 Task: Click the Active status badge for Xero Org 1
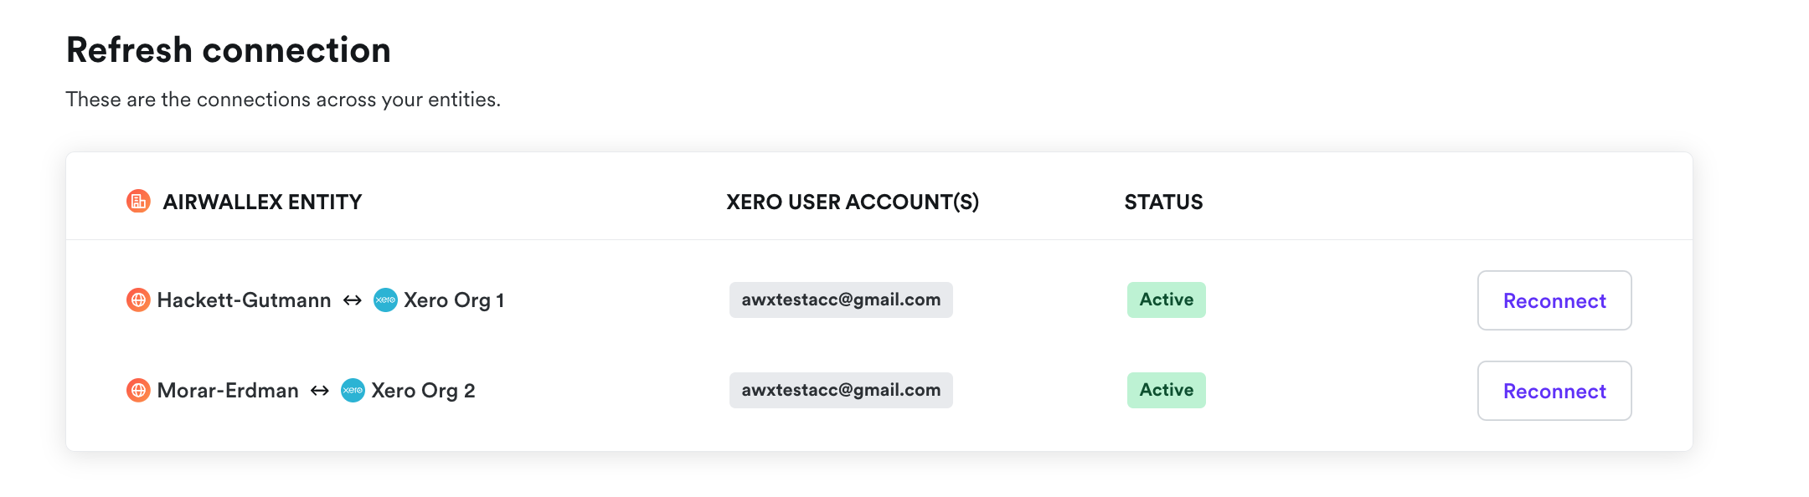[x=1166, y=300]
